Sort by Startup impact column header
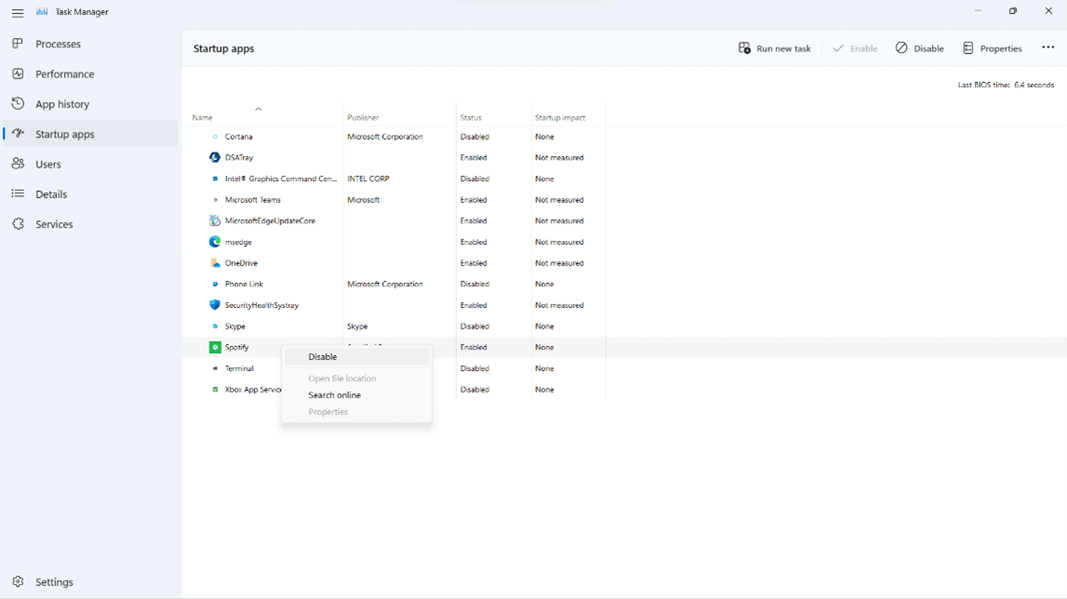This screenshot has height=599, width=1067. pos(561,117)
